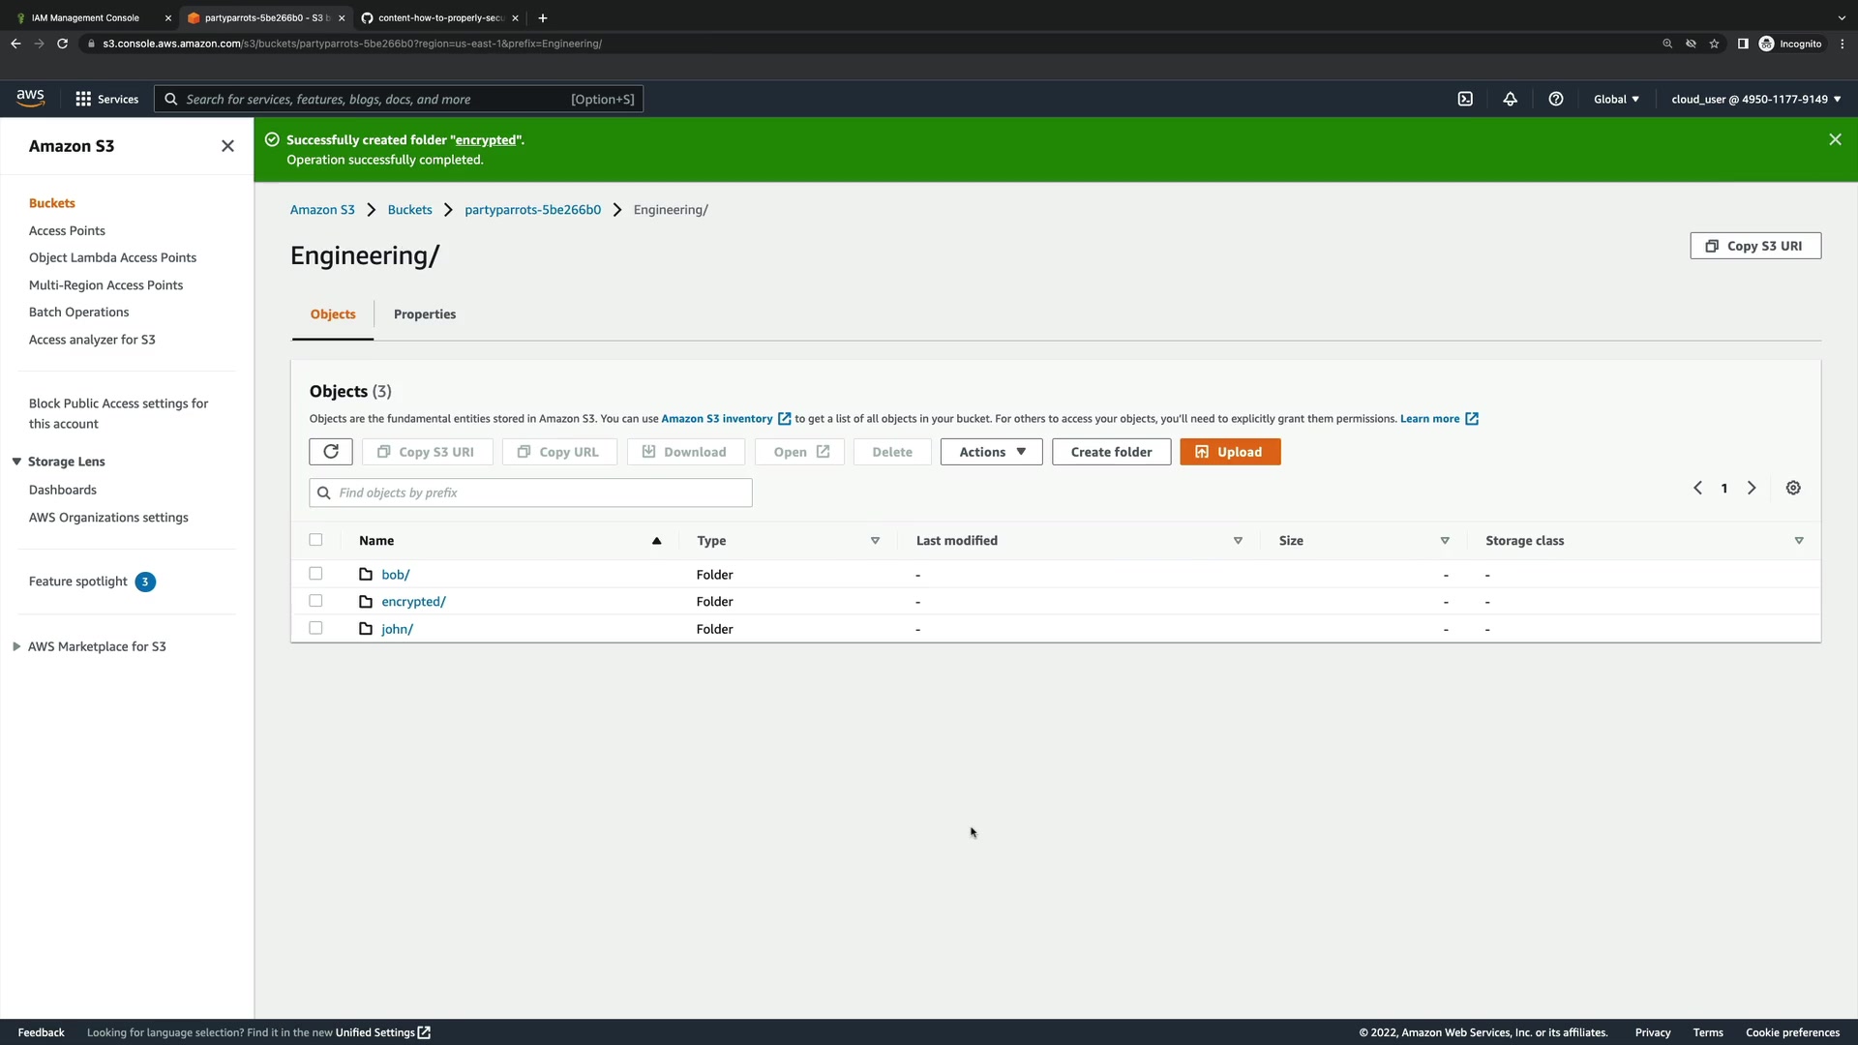The height and width of the screenshot is (1045, 1858).
Task: Open table preferences gear icon
Action: click(1793, 488)
